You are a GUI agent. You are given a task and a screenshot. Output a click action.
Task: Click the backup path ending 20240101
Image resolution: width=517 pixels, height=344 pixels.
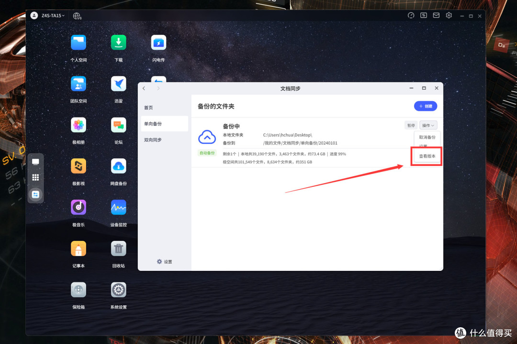pos(300,143)
